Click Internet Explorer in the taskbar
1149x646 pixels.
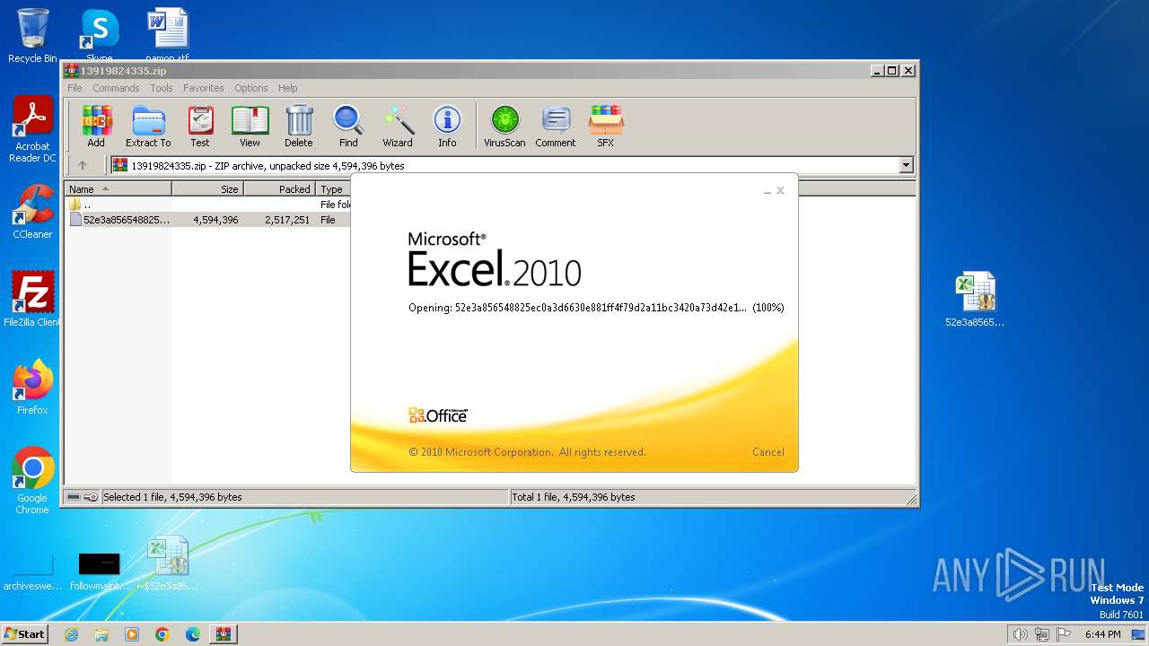coord(71,634)
